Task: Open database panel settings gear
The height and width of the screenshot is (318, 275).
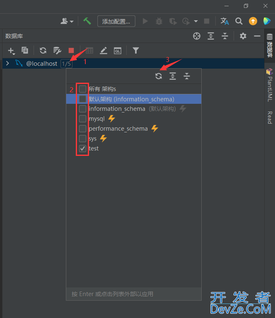Action: pyautogui.click(x=243, y=36)
